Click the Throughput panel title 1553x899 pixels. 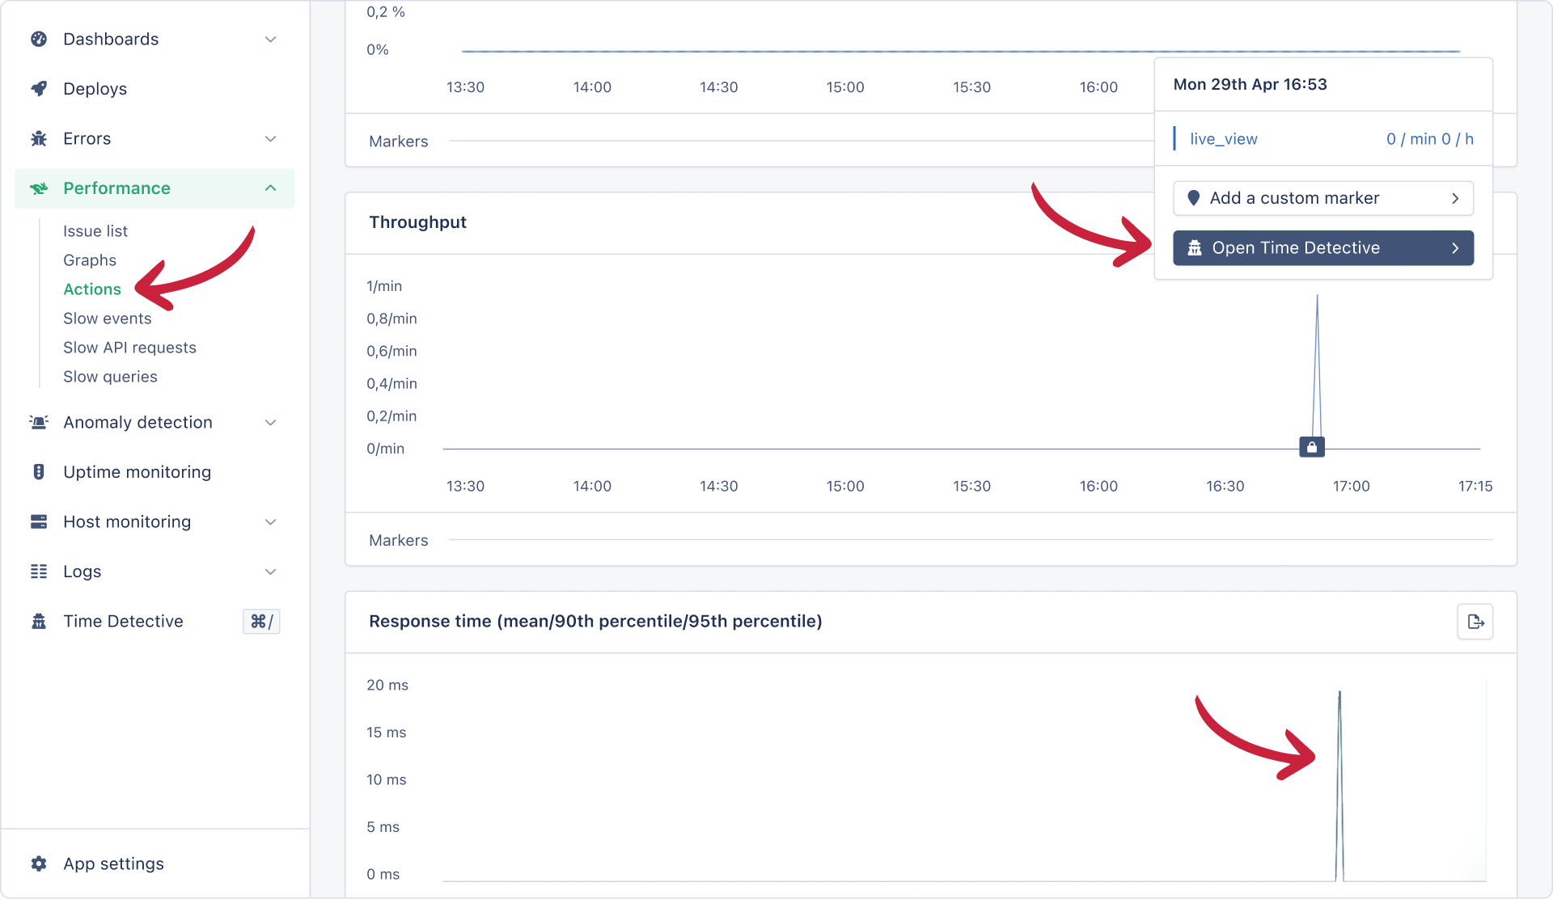pos(418,222)
